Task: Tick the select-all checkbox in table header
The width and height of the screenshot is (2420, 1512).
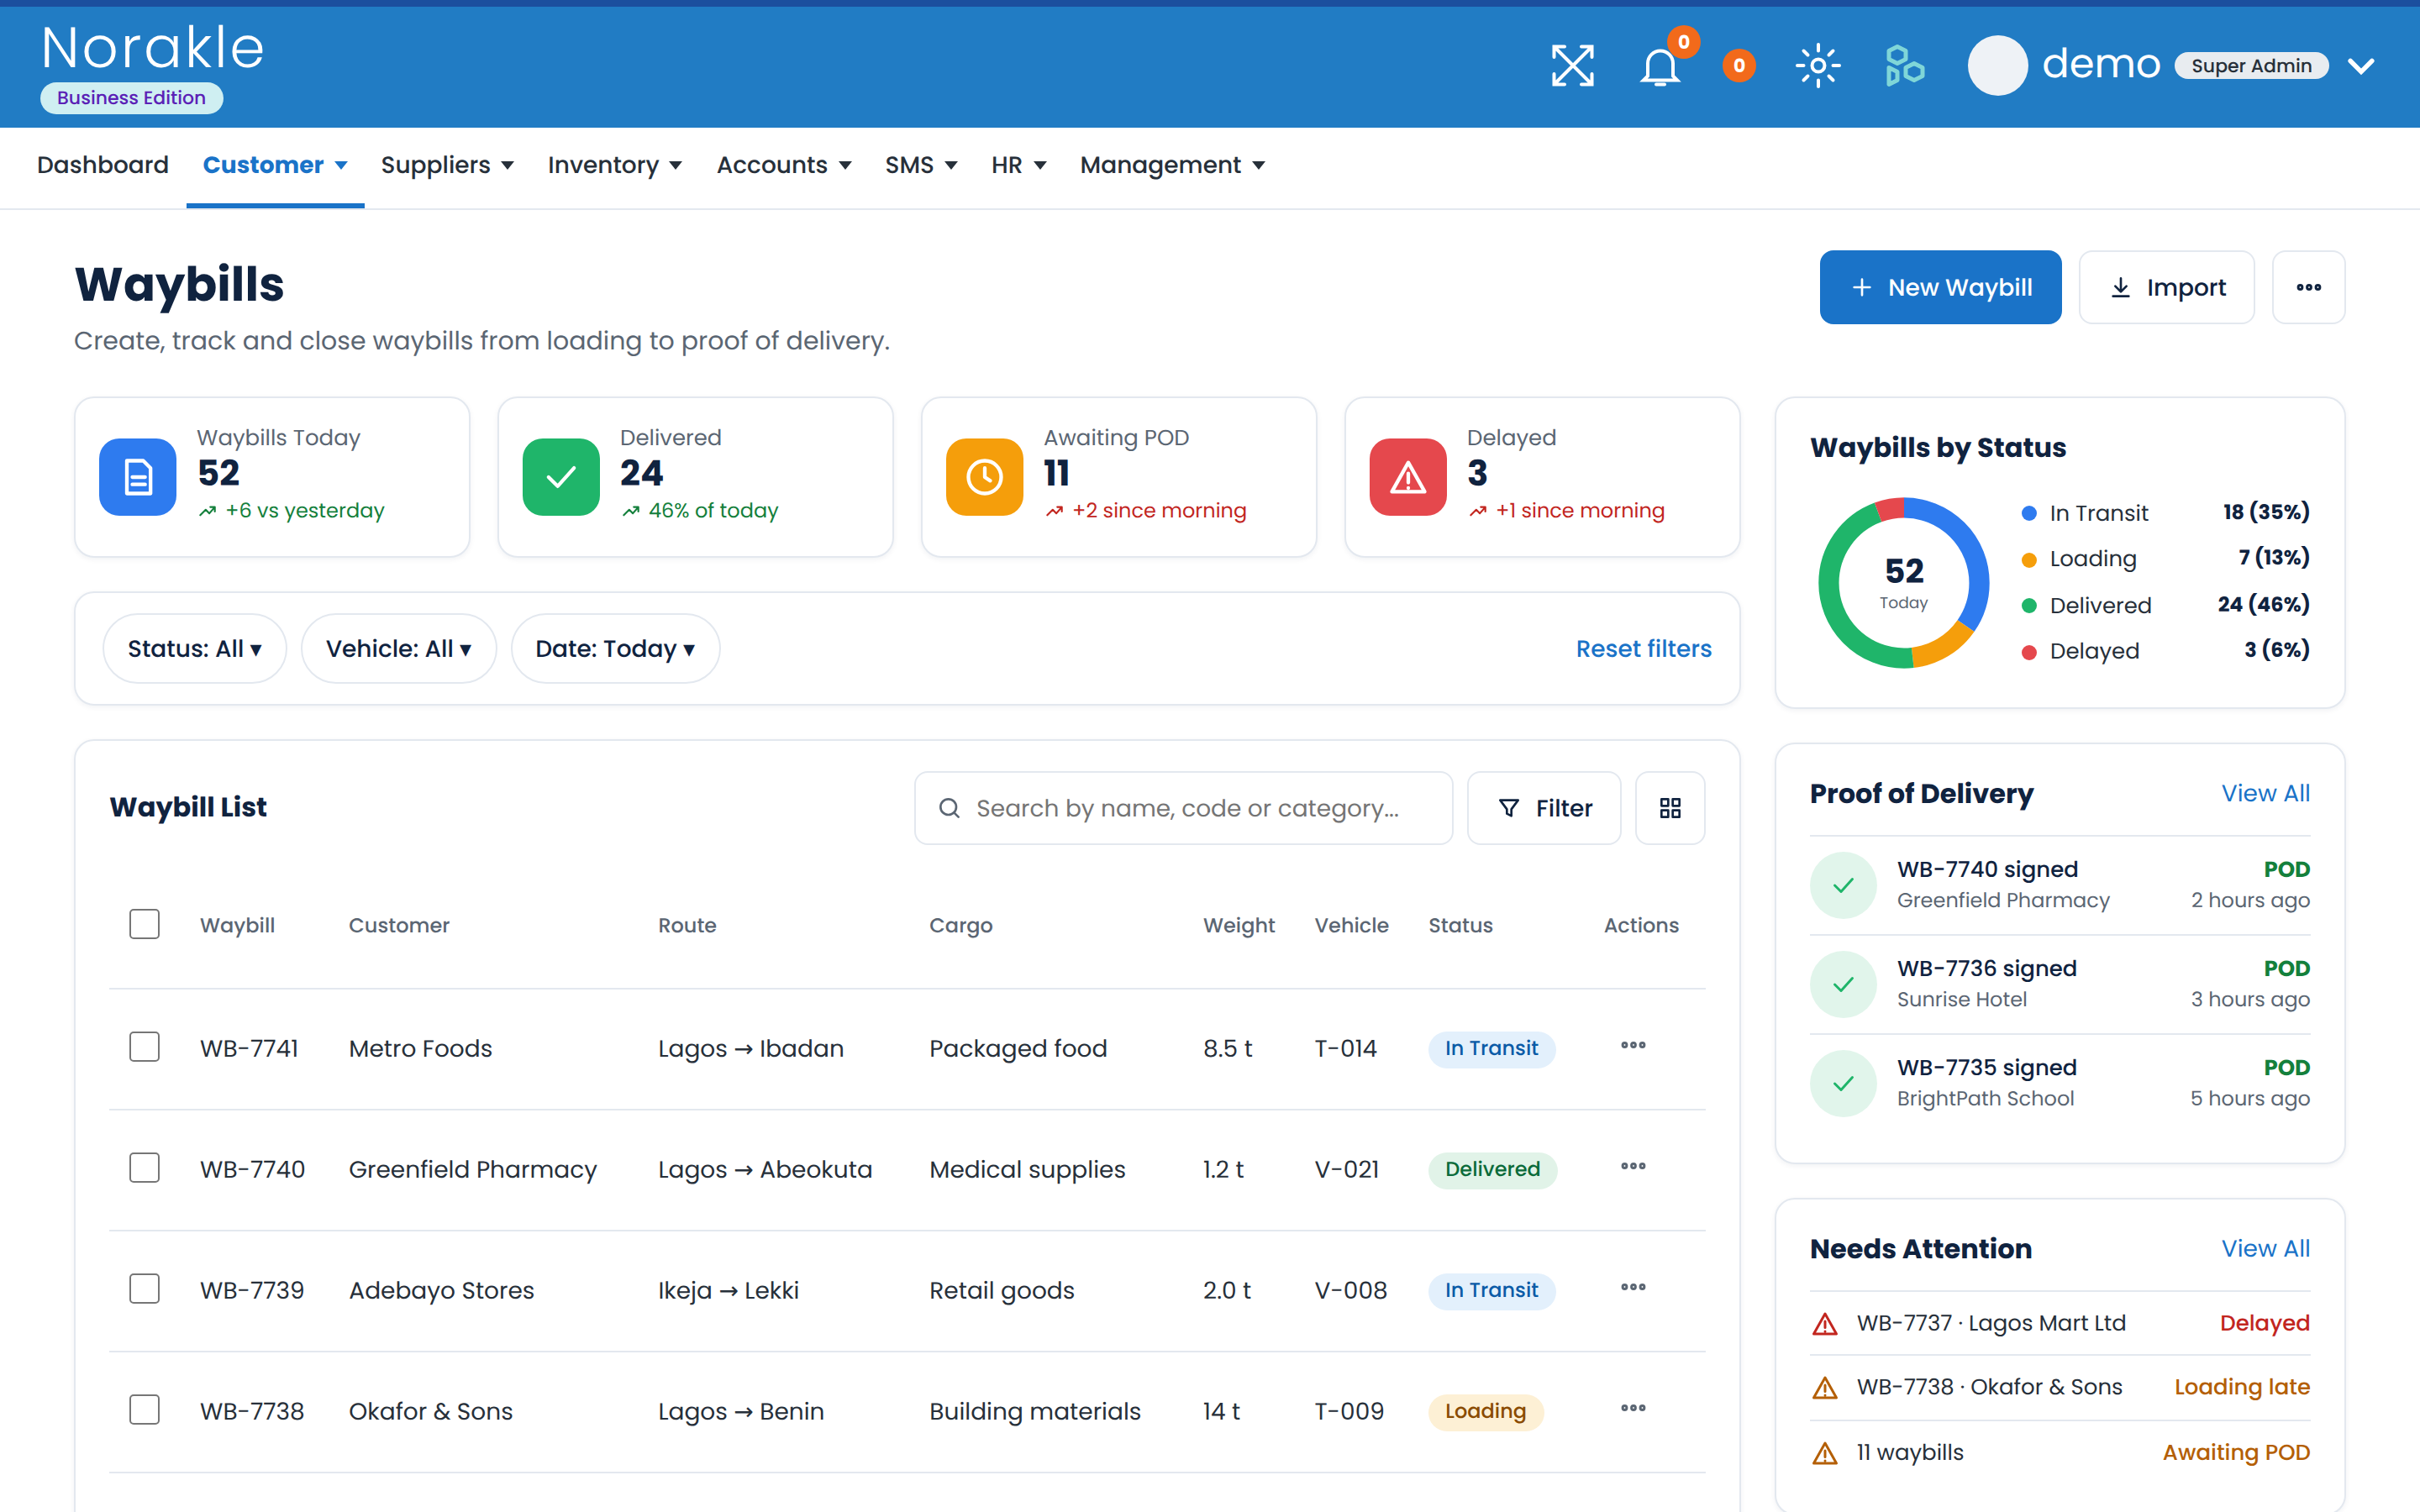Action: (145, 924)
